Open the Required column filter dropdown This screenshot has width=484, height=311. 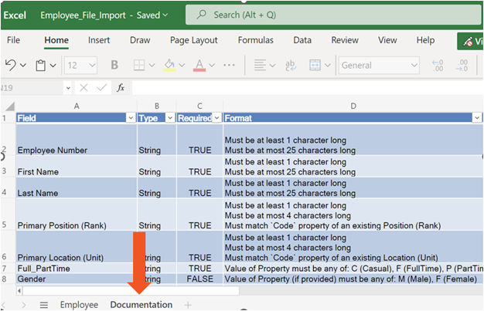[x=217, y=118]
